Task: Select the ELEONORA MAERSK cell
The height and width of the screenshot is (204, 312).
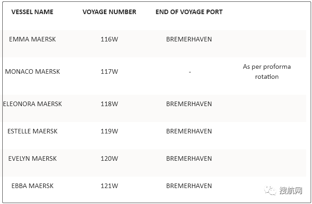Action: coord(32,104)
